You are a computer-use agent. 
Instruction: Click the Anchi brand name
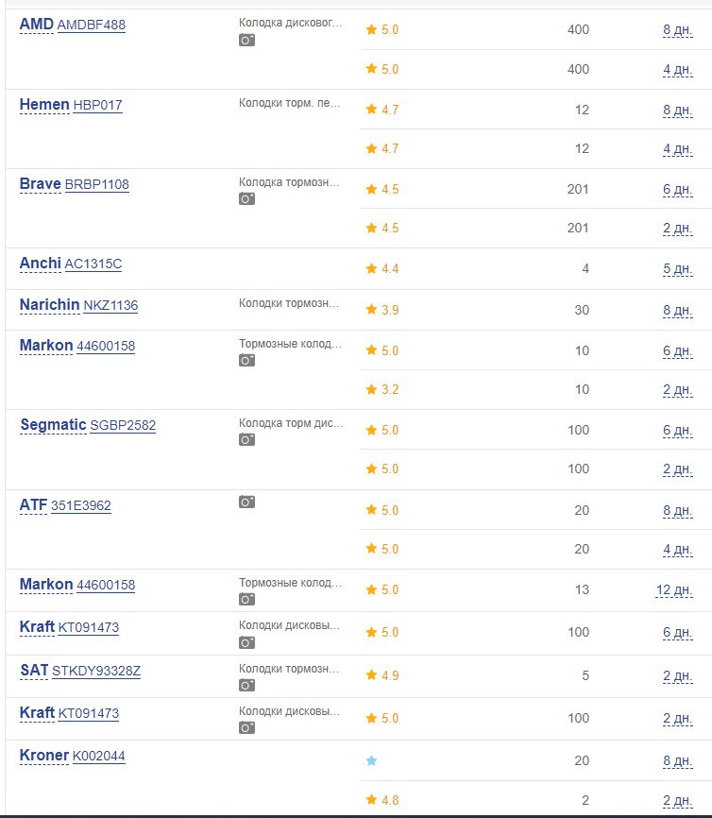click(x=41, y=263)
